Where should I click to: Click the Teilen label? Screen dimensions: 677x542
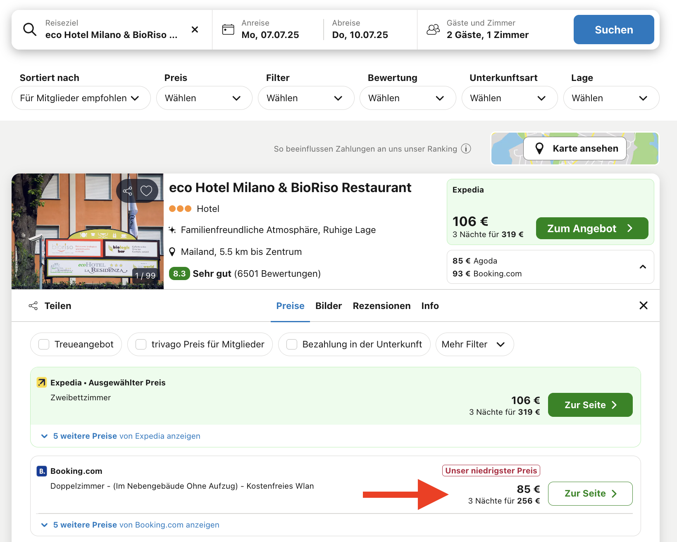click(x=58, y=306)
